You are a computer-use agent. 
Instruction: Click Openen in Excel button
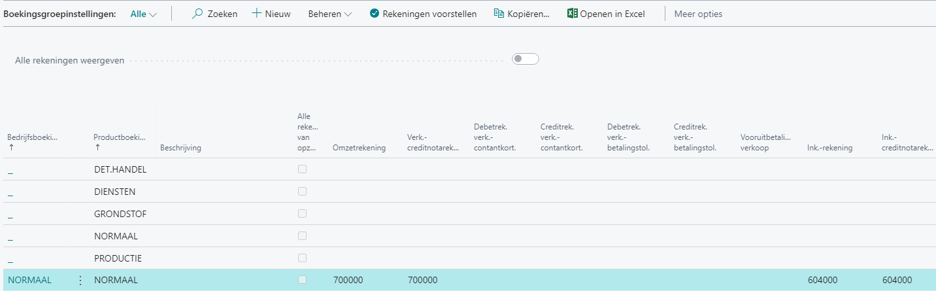pos(612,14)
